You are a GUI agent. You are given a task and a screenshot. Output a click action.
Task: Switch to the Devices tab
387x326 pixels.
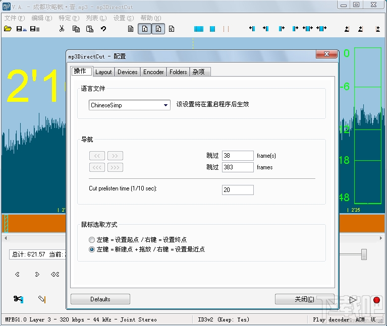pos(127,72)
